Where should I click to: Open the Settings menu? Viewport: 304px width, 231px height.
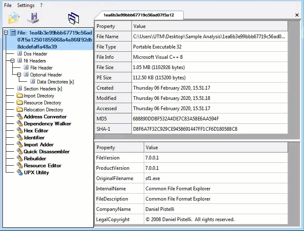(x=26, y=5)
